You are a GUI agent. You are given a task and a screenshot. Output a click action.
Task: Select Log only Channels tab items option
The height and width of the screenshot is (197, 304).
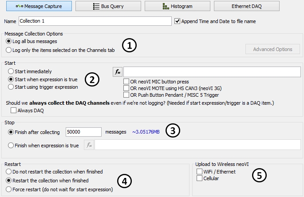pyautogui.click(x=9, y=50)
